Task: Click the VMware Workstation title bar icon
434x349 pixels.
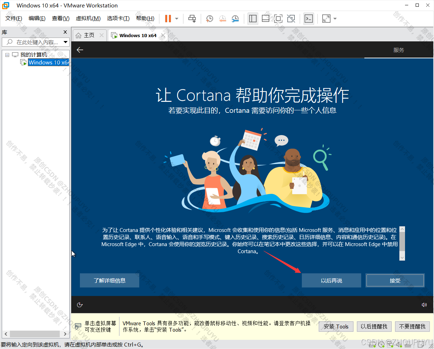Action: 6,5
